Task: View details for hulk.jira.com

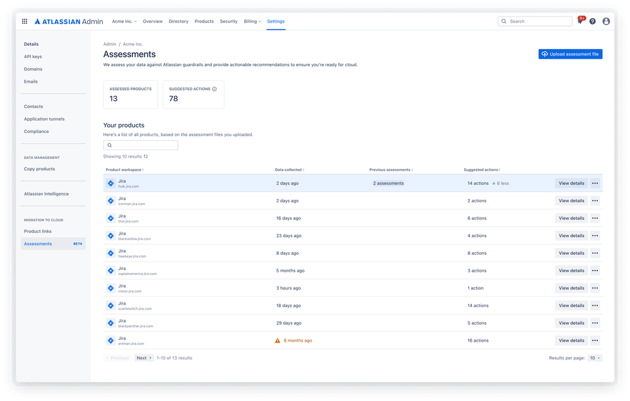Action: 571,183
